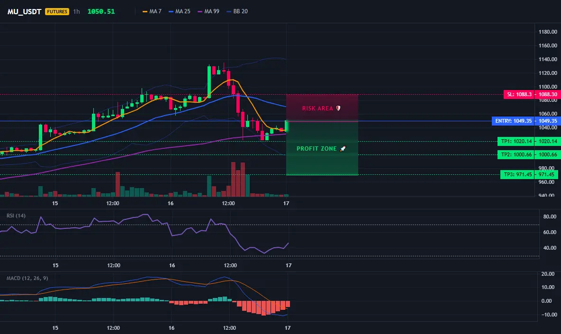This screenshot has height=334, width=561.
Task: Click the shield icon in RISK AREA
Action: tap(338, 108)
